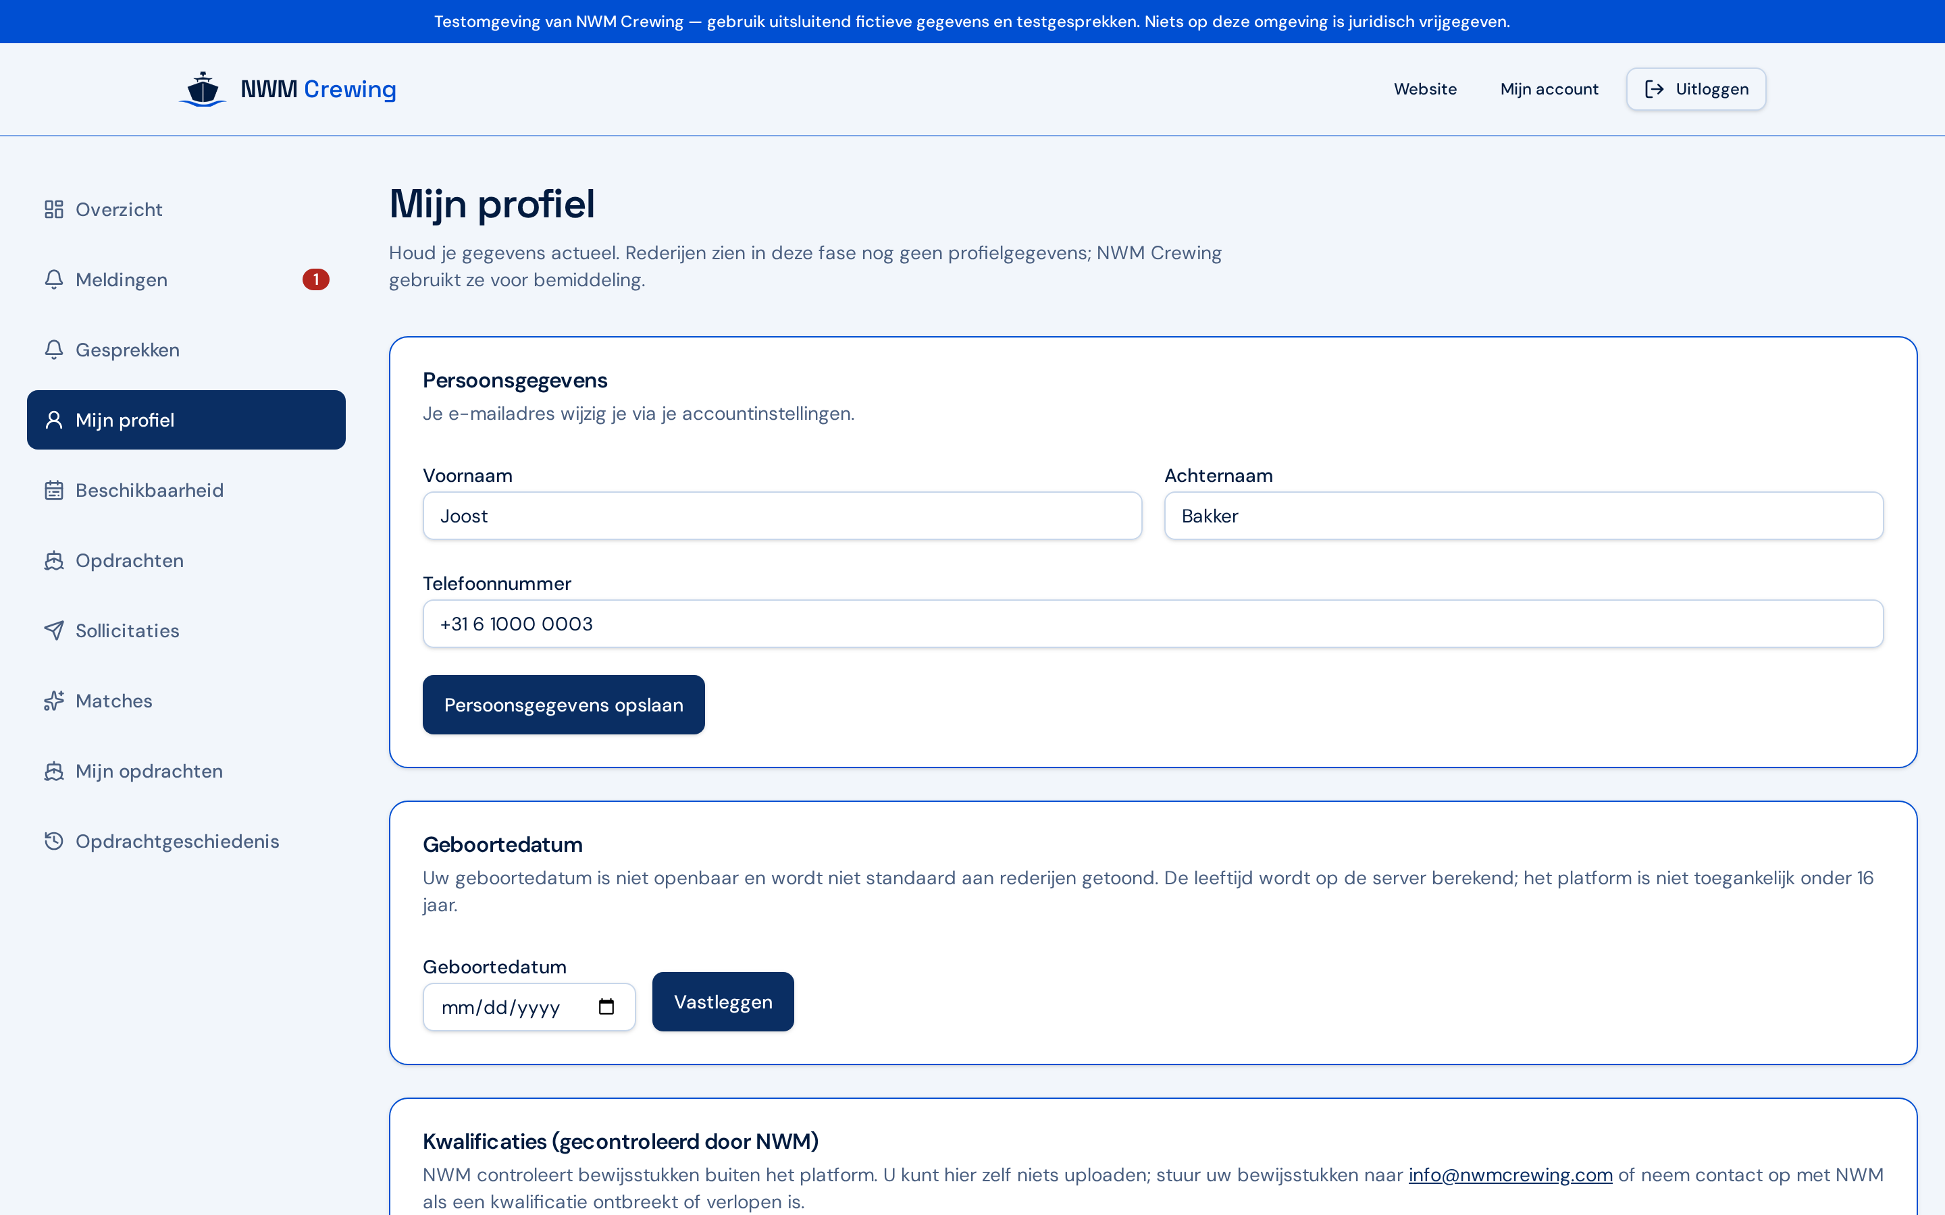
Task: Click the Meldingen bell icon
Action: click(54, 279)
